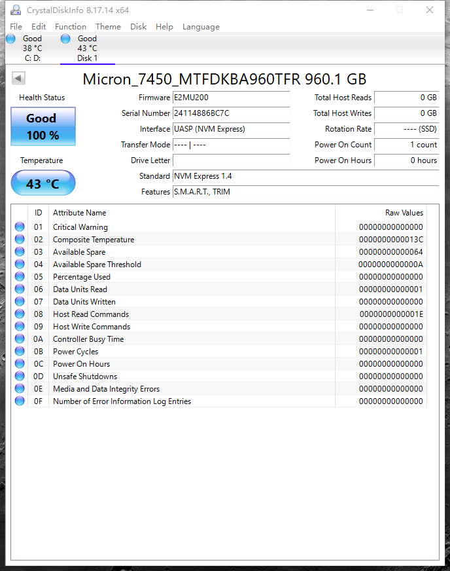Viewport: 450px width, 571px height.
Task: Click status orb beside Media and Data Integrity Errors
Action: tap(20, 388)
